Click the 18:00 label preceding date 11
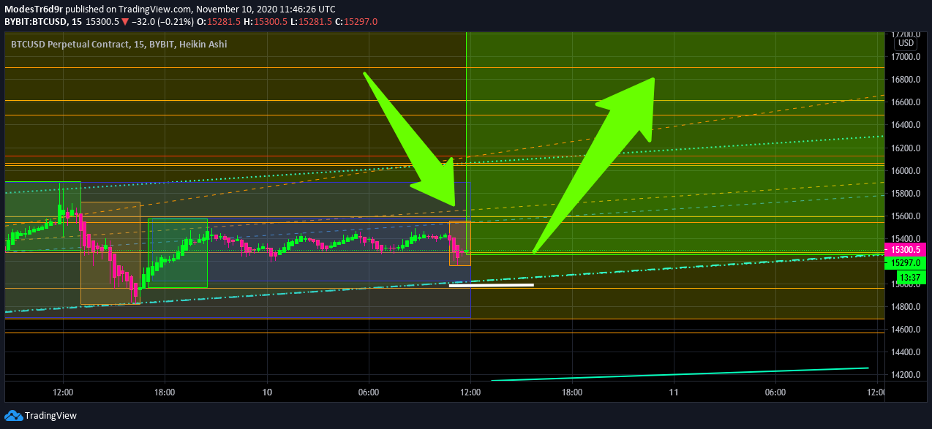 pyautogui.click(x=572, y=392)
